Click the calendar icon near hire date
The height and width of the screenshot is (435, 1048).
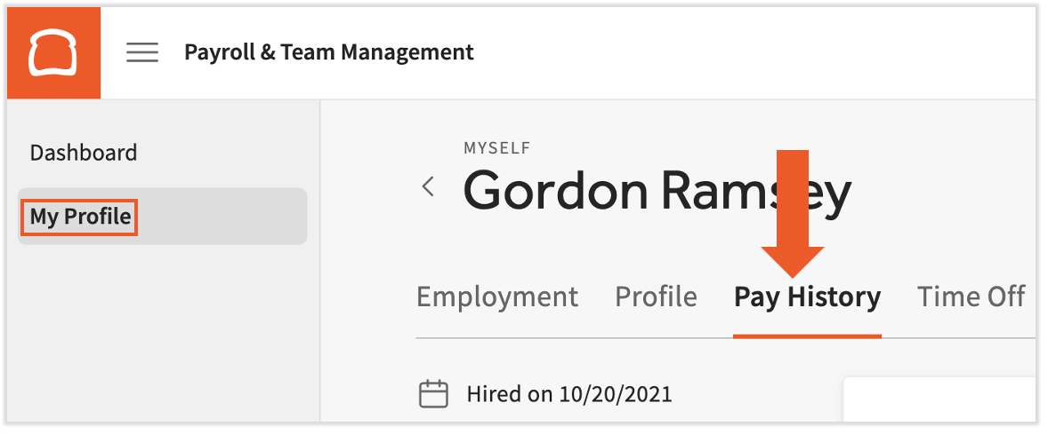click(x=433, y=393)
